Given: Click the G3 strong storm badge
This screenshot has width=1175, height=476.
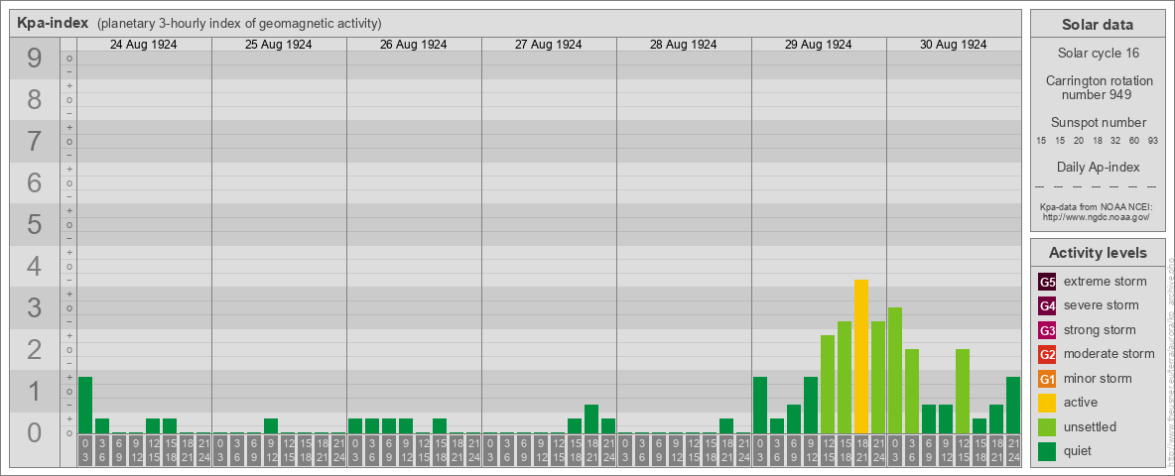Looking at the screenshot, I should pyautogui.click(x=1047, y=330).
